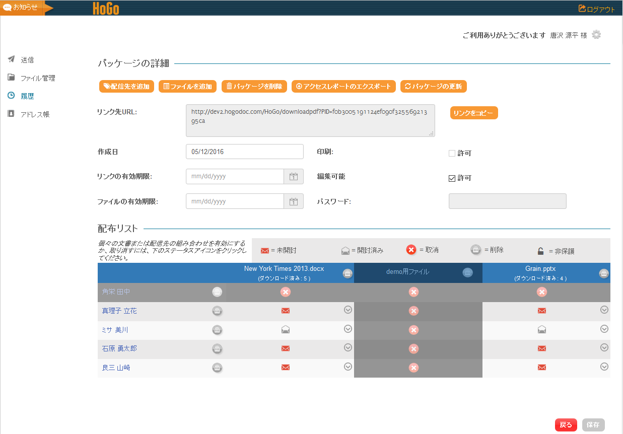This screenshot has width=623, height=434.
Task: Click cancelled icon for 石原 勇太郎 demo用ファイル
Action: (413, 349)
